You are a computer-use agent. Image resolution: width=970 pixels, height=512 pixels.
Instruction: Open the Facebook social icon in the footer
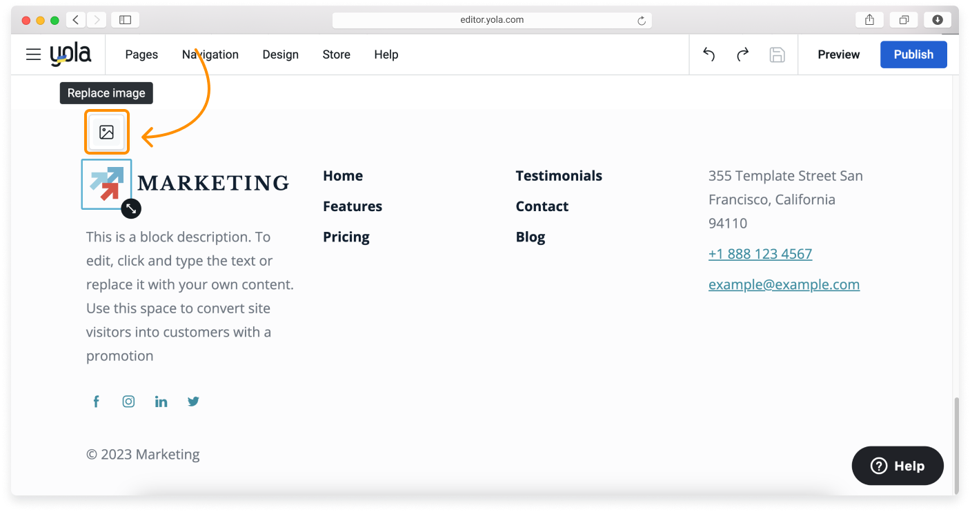pos(96,401)
